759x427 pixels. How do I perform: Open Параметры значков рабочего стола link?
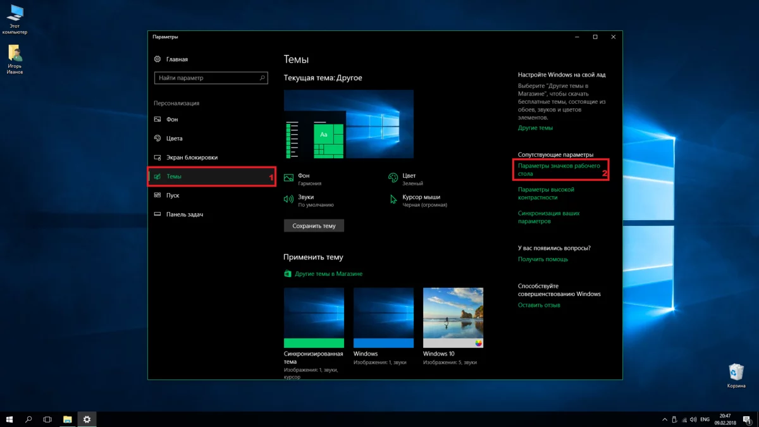(558, 170)
